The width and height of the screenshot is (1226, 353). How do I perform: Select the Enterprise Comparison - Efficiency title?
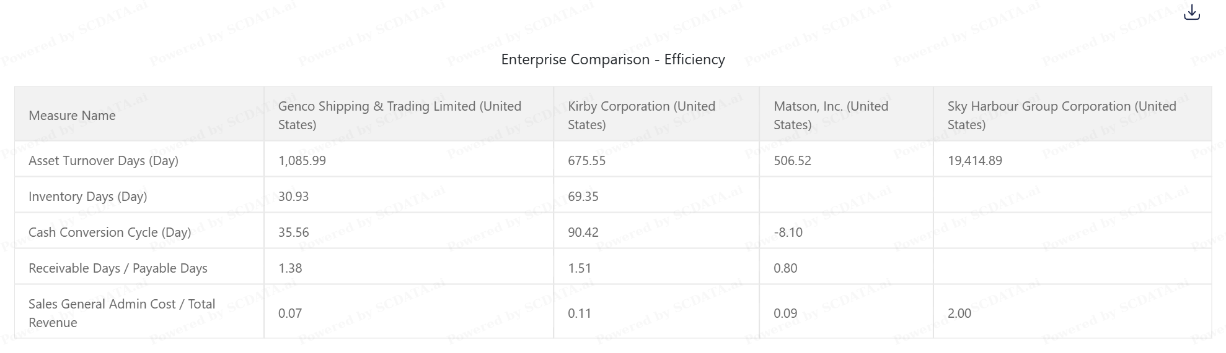point(613,59)
